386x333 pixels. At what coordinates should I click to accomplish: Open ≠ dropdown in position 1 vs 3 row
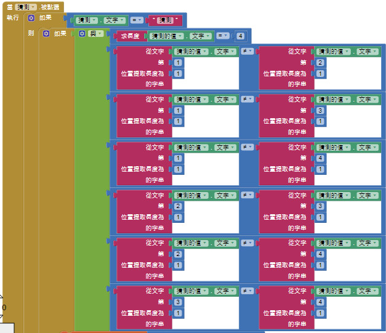pos(247,99)
